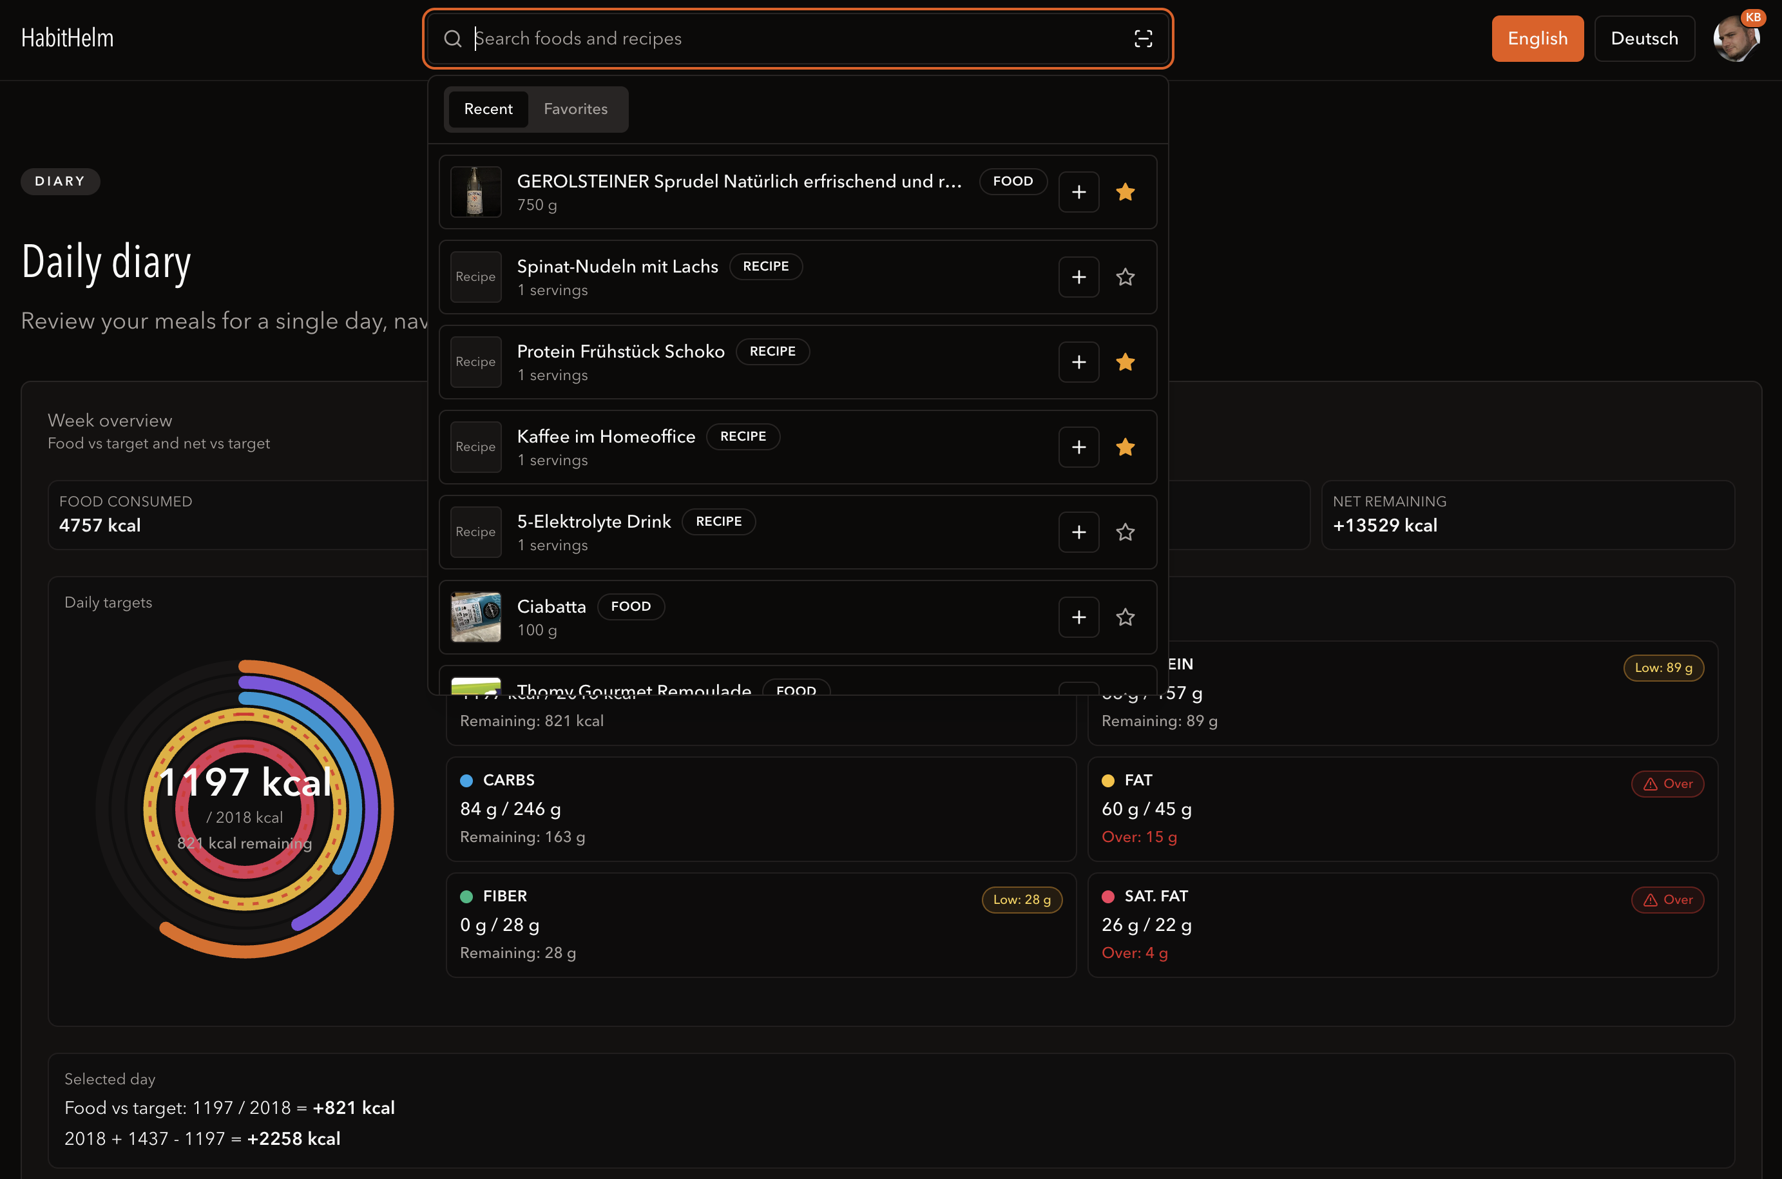Click the Ciabatta product thumbnail
The width and height of the screenshot is (1782, 1179).
coord(475,617)
